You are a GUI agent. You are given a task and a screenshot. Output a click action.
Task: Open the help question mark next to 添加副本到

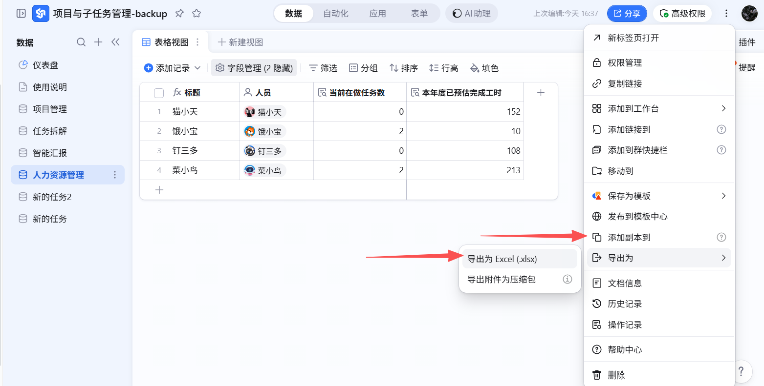pyautogui.click(x=721, y=237)
